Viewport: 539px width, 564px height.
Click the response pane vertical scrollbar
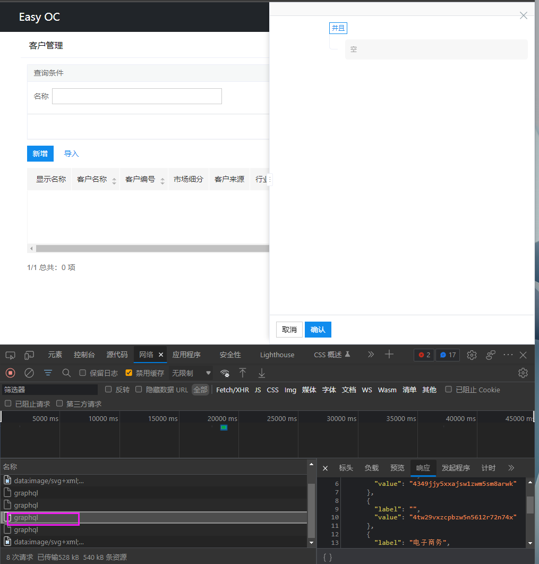(x=530, y=505)
